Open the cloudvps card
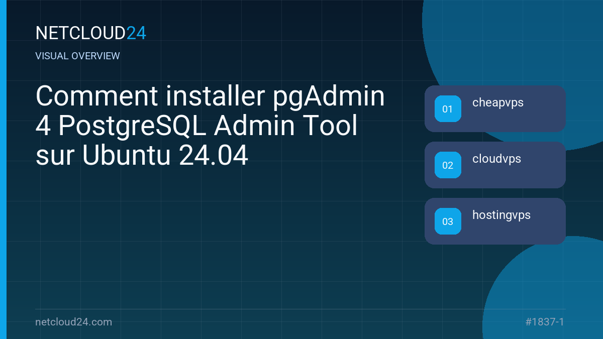The image size is (603, 339). [495, 165]
